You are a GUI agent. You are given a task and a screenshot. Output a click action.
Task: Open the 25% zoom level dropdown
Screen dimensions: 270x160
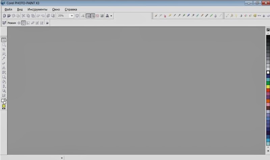(x=72, y=16)
